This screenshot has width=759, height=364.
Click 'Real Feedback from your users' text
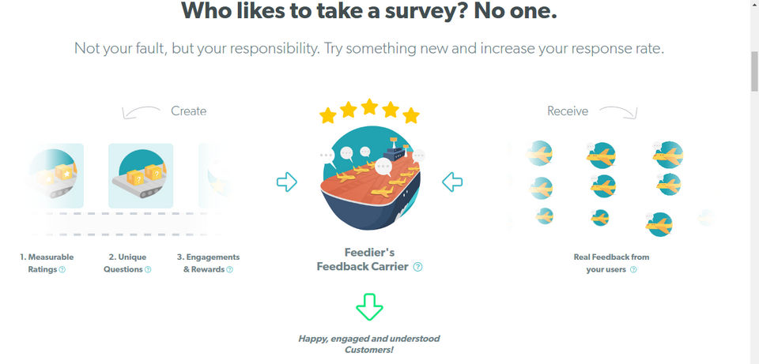click(x=606, y=263)
